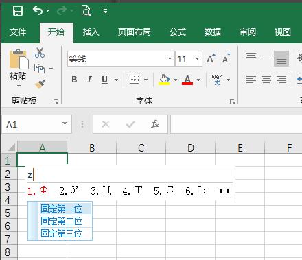
Task: Activate the format painter brush
Action: pos(40,84)
